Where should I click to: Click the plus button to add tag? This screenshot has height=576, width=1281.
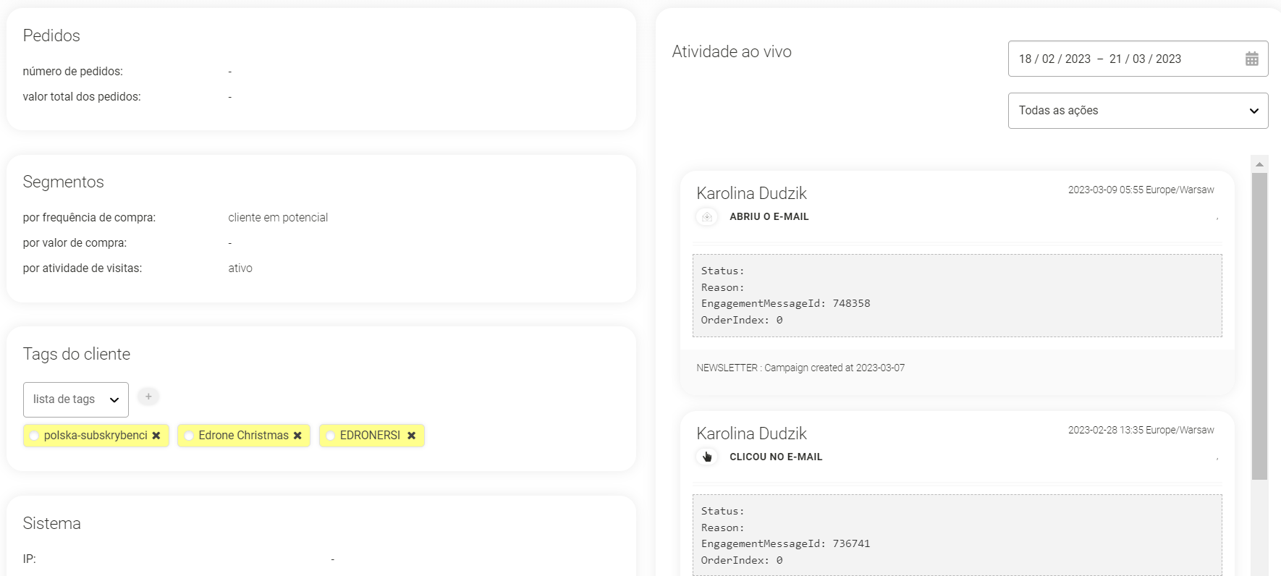pos(148,397)
